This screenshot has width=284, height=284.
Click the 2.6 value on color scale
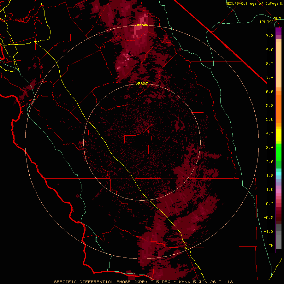pos(270,162)
